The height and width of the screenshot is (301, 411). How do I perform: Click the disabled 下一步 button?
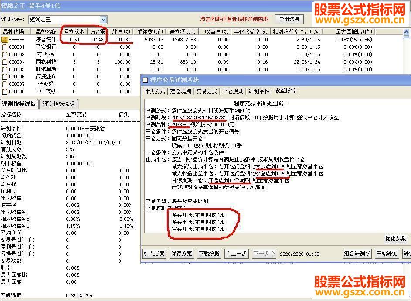coord(264,254)
